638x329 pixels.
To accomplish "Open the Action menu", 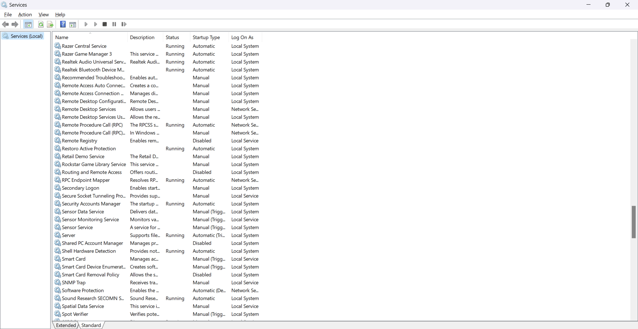I will click(x=25, y=15).
